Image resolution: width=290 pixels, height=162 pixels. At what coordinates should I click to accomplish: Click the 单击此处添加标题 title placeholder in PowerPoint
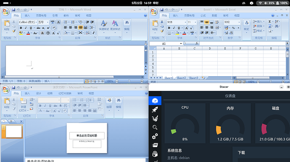pyautogui.click(x=87, y=136)
